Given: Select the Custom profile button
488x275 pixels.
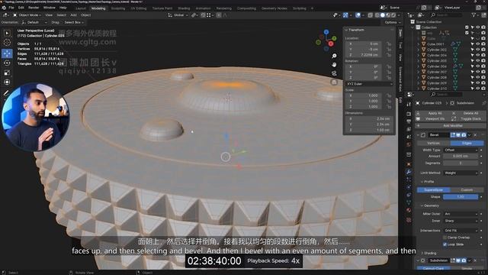Looking at the screenshot, I should point(467,190).
